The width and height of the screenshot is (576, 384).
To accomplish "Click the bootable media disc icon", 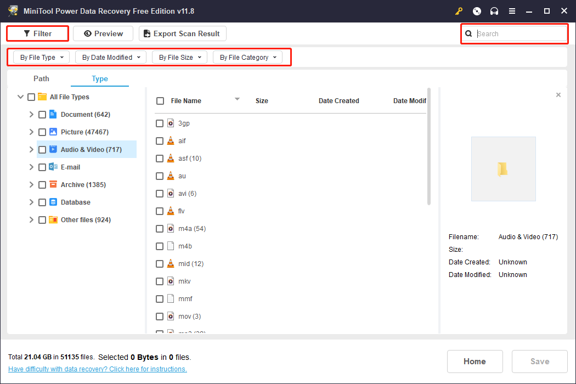I will point(477,11).
